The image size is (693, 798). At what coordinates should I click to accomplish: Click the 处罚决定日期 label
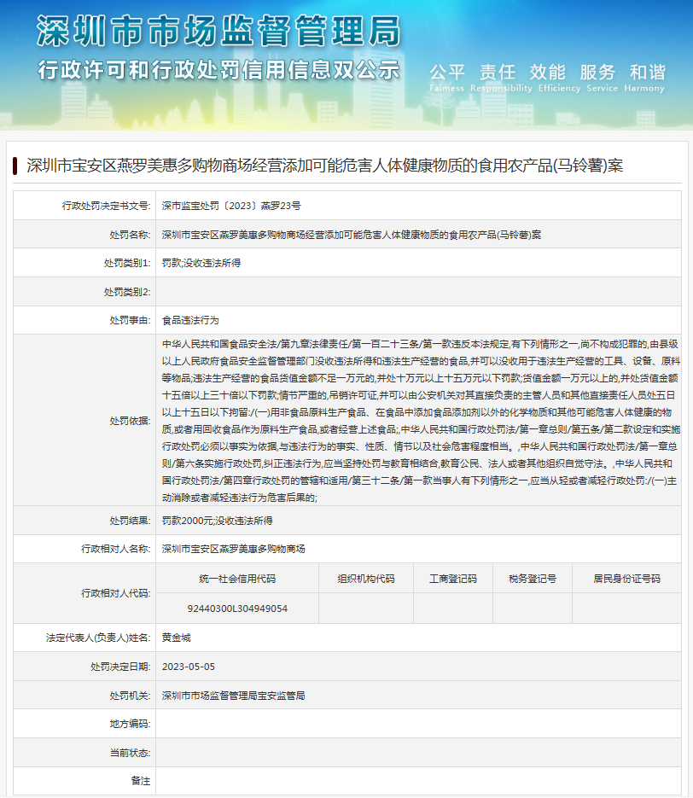(120, 667)
